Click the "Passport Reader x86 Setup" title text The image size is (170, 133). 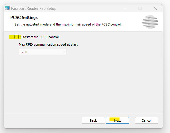pos(34,9)
